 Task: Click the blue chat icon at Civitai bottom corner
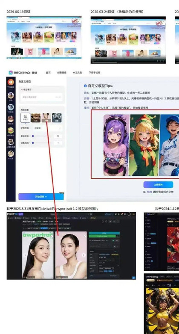pos(133,278)
